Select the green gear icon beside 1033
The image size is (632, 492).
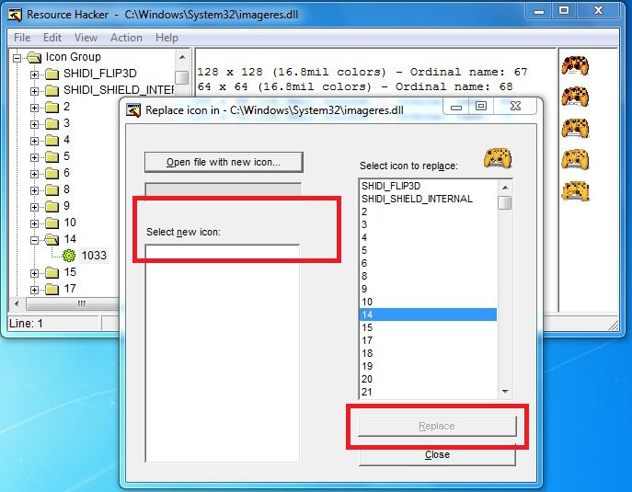coord(69,256)
